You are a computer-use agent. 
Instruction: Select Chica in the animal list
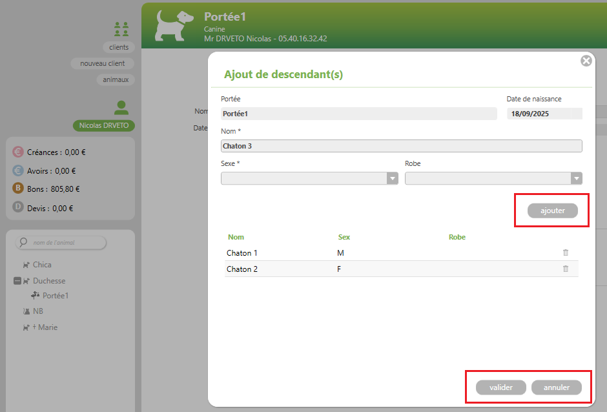pos(42,265)
